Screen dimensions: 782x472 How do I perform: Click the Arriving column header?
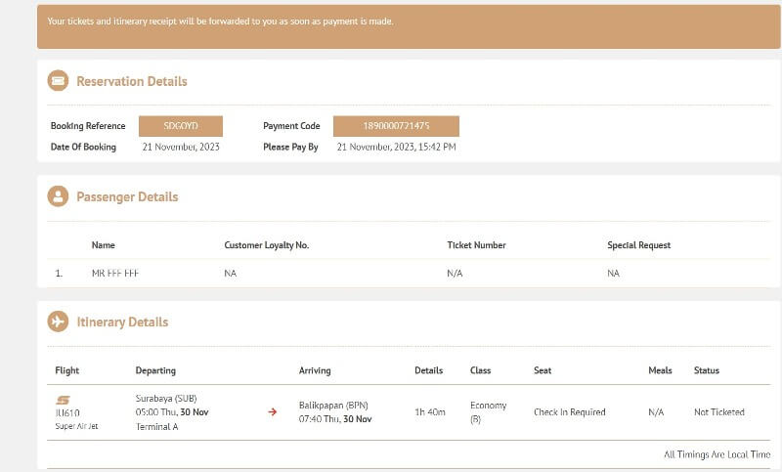315,370
